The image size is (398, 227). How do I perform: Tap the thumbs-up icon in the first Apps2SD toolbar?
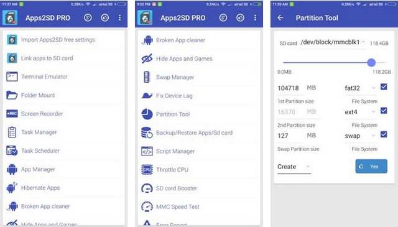(105, 17)
